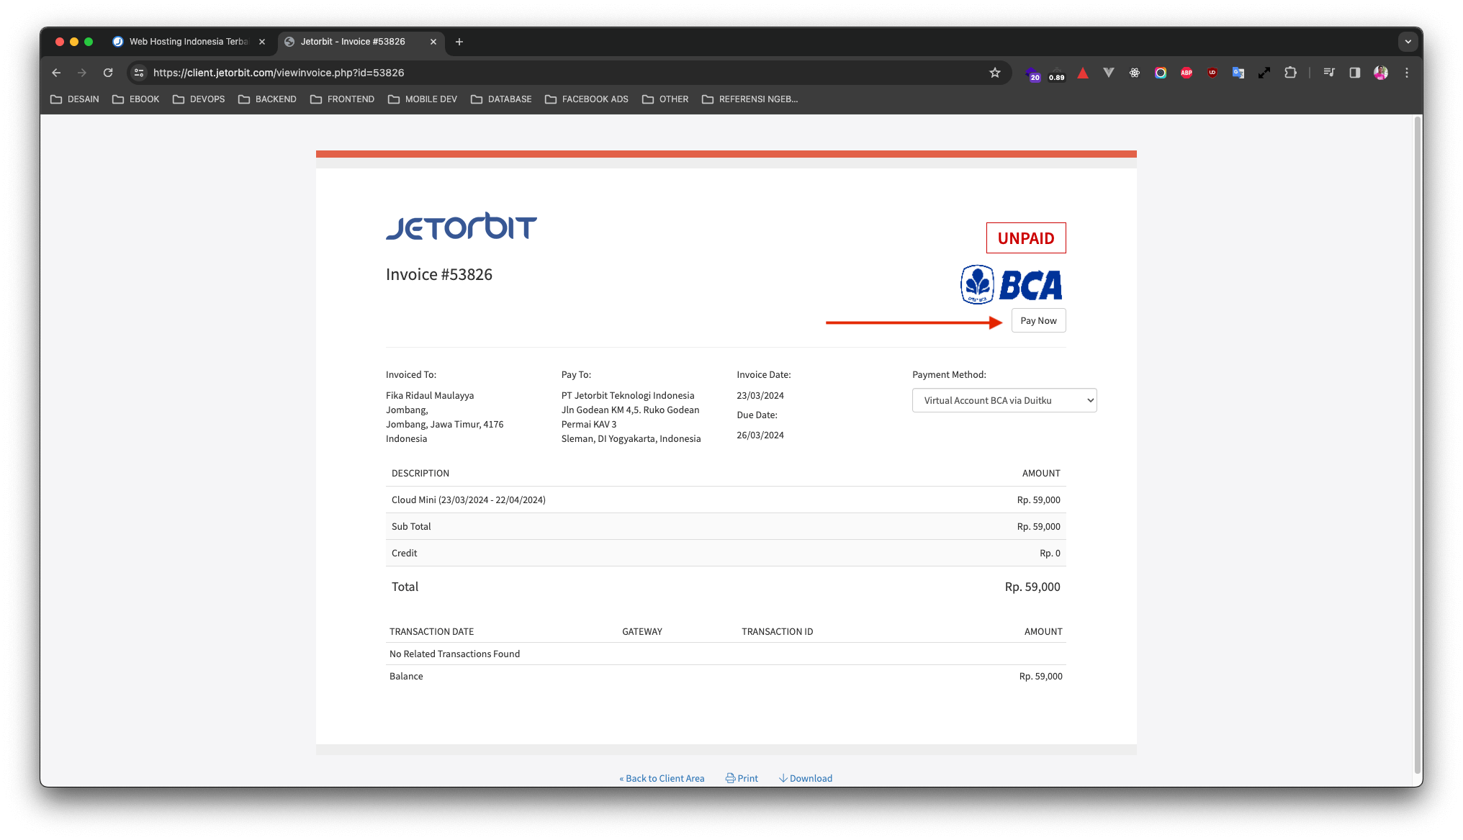Click the TRANSACTION ID column header
Screen dimensions: 1463x840
tap(778, 631)
